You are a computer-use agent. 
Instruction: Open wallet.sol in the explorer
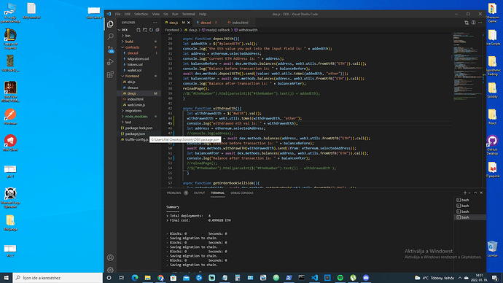[134, 70]
